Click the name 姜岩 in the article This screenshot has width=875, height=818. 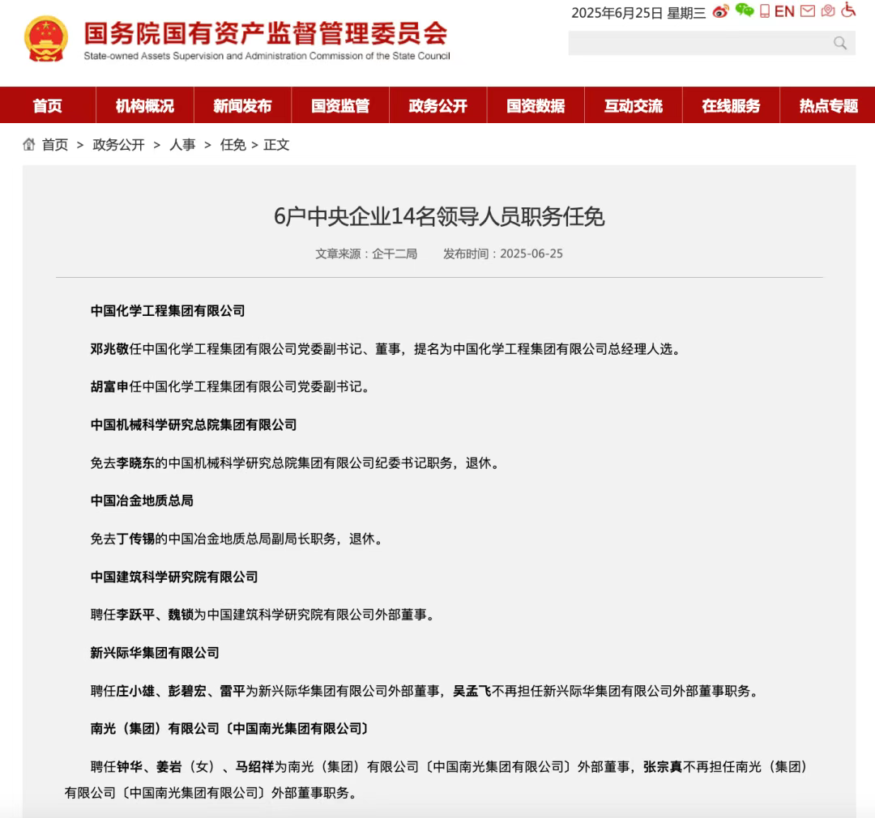[169, 767]
